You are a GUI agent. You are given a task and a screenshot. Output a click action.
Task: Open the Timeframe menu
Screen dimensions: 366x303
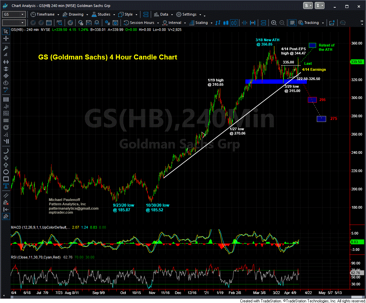45,15
